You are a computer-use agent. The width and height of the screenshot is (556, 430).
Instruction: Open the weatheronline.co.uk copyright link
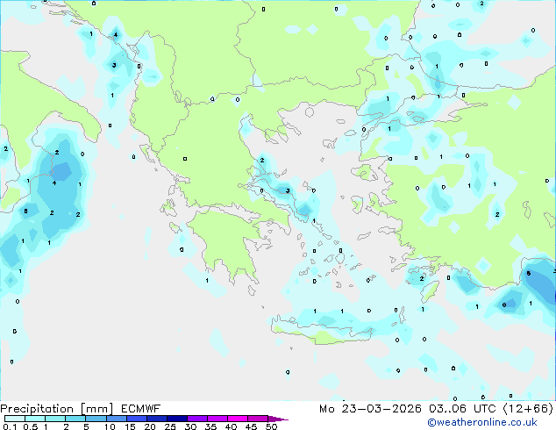coord(482,422)
